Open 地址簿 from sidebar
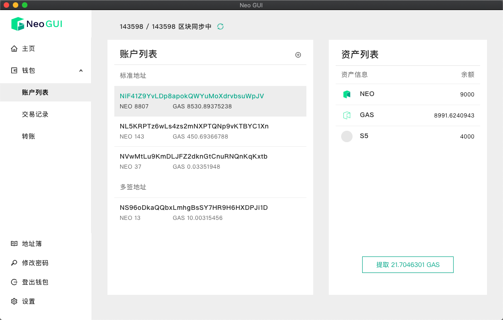The image size is (503, 320). point(32,244)
